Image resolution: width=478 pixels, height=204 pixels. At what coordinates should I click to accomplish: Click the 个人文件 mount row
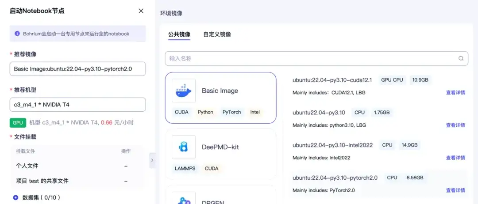point(77,166)
